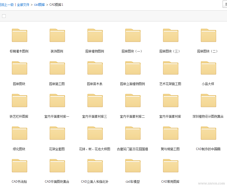The width and height of the screenshot is (227, 186).
Task: Open the 园林图块（二） folder icon
Action: (x=208, y=35)
